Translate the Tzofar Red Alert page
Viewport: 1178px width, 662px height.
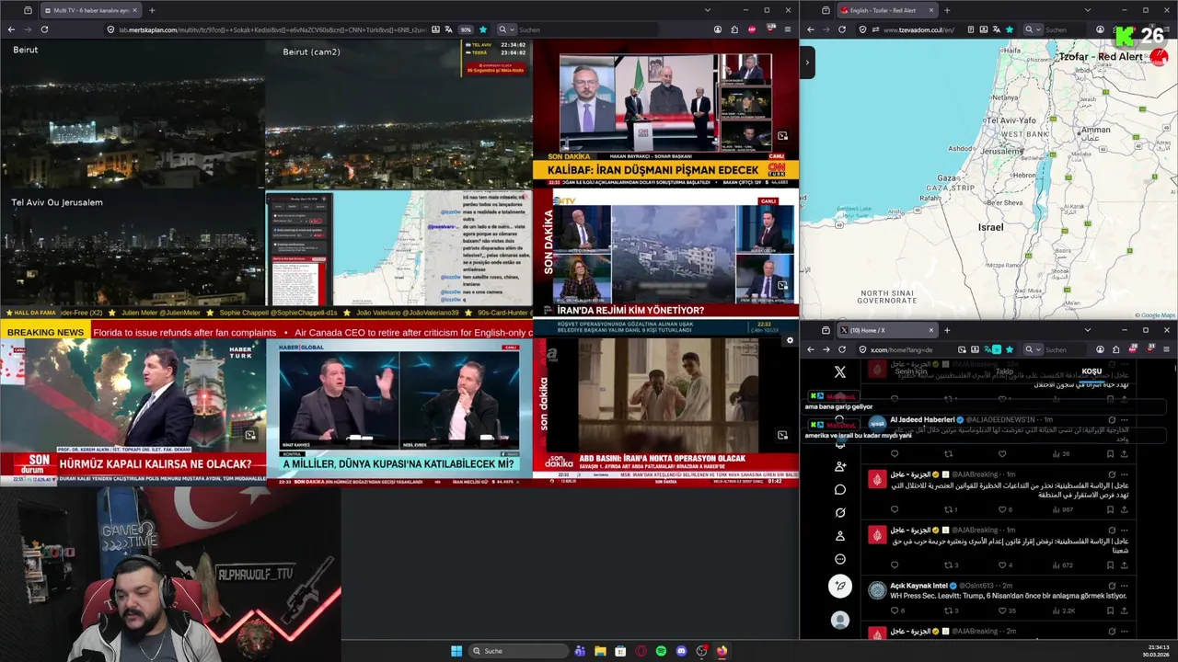995,29
